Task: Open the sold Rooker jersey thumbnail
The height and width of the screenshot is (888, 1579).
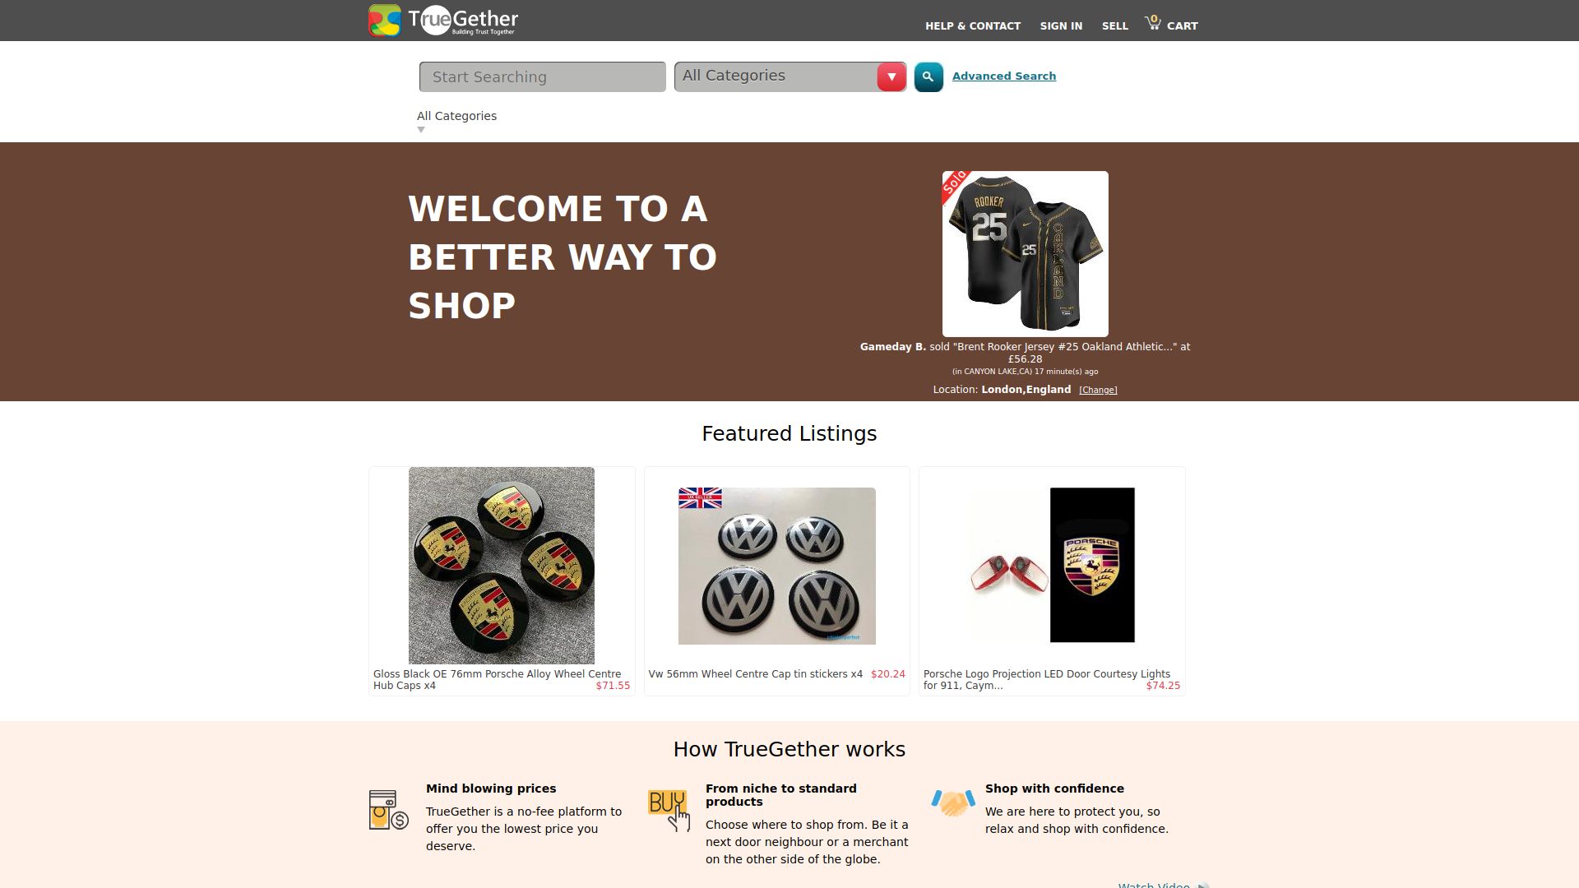Action: [x=1026, y=253]
